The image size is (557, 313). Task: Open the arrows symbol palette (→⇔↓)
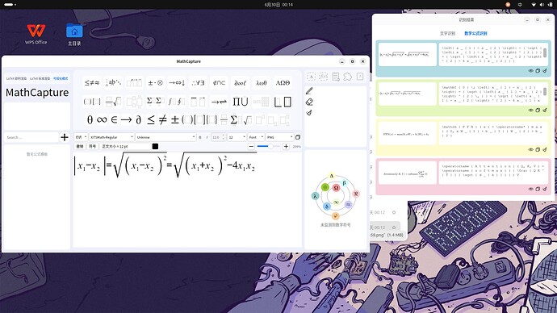click(x=177, y=82)
